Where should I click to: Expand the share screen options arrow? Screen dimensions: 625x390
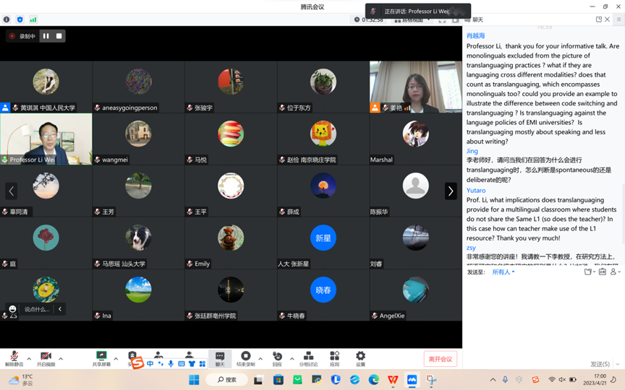coord(116,358)
